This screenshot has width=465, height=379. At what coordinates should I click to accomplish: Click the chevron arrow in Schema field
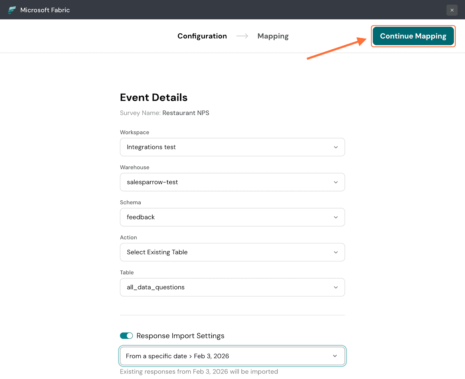coord(336,217)
